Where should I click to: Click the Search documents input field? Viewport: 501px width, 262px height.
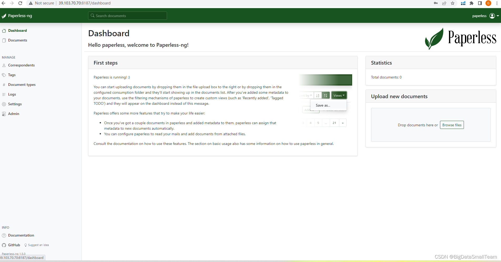[x=128, y=16]
